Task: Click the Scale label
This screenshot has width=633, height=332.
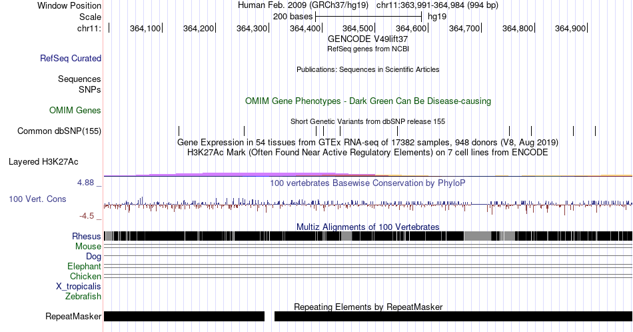Action: (x=91, y=17)
